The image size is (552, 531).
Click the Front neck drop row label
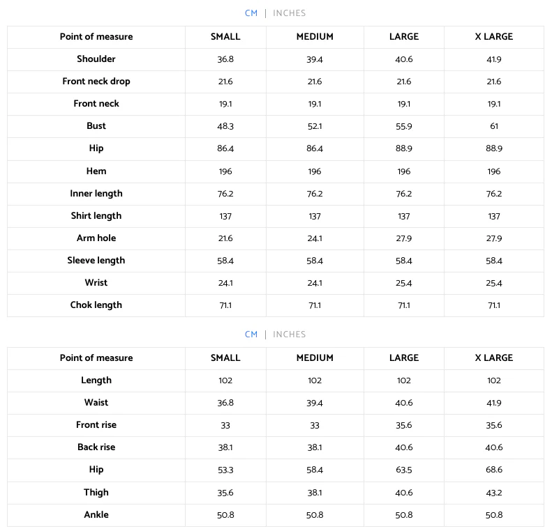(x=96, y=82)
